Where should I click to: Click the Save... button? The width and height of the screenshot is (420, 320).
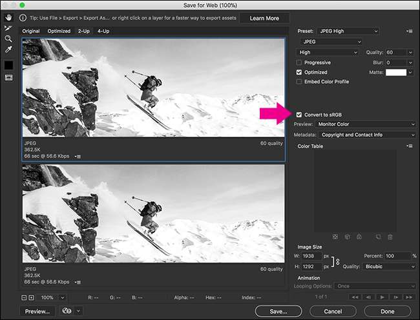278,311
